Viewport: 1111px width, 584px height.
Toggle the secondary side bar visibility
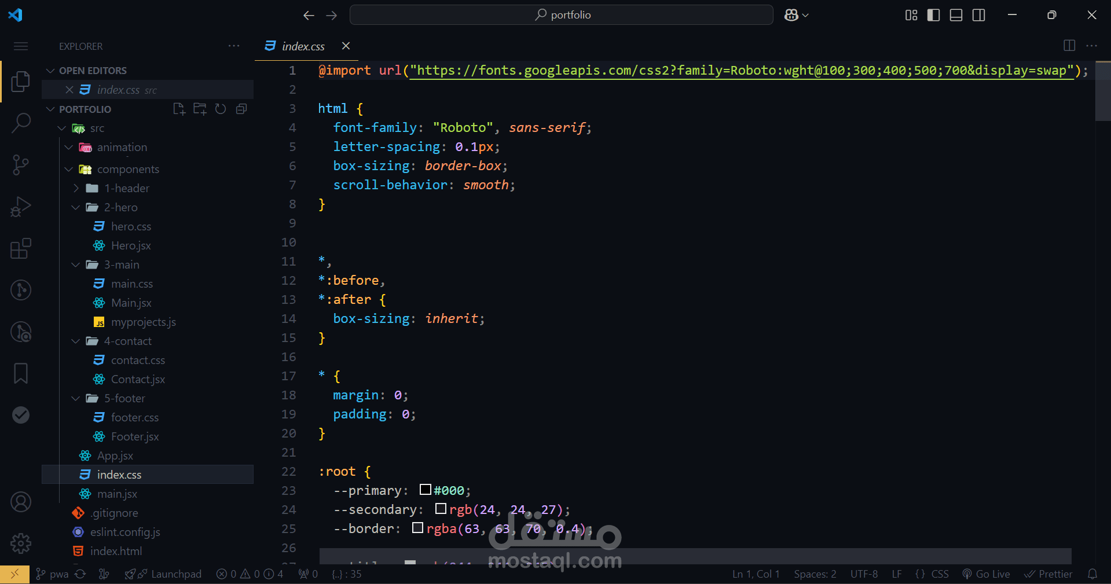point(978,15)
